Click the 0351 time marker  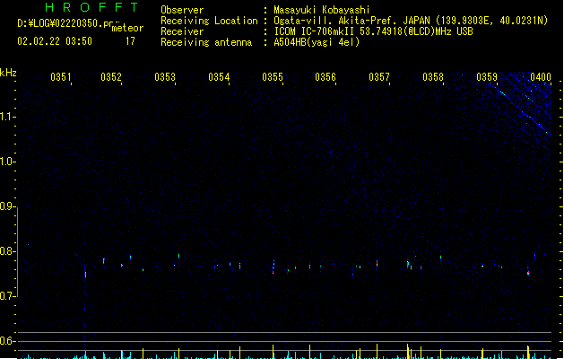point(61,77)
